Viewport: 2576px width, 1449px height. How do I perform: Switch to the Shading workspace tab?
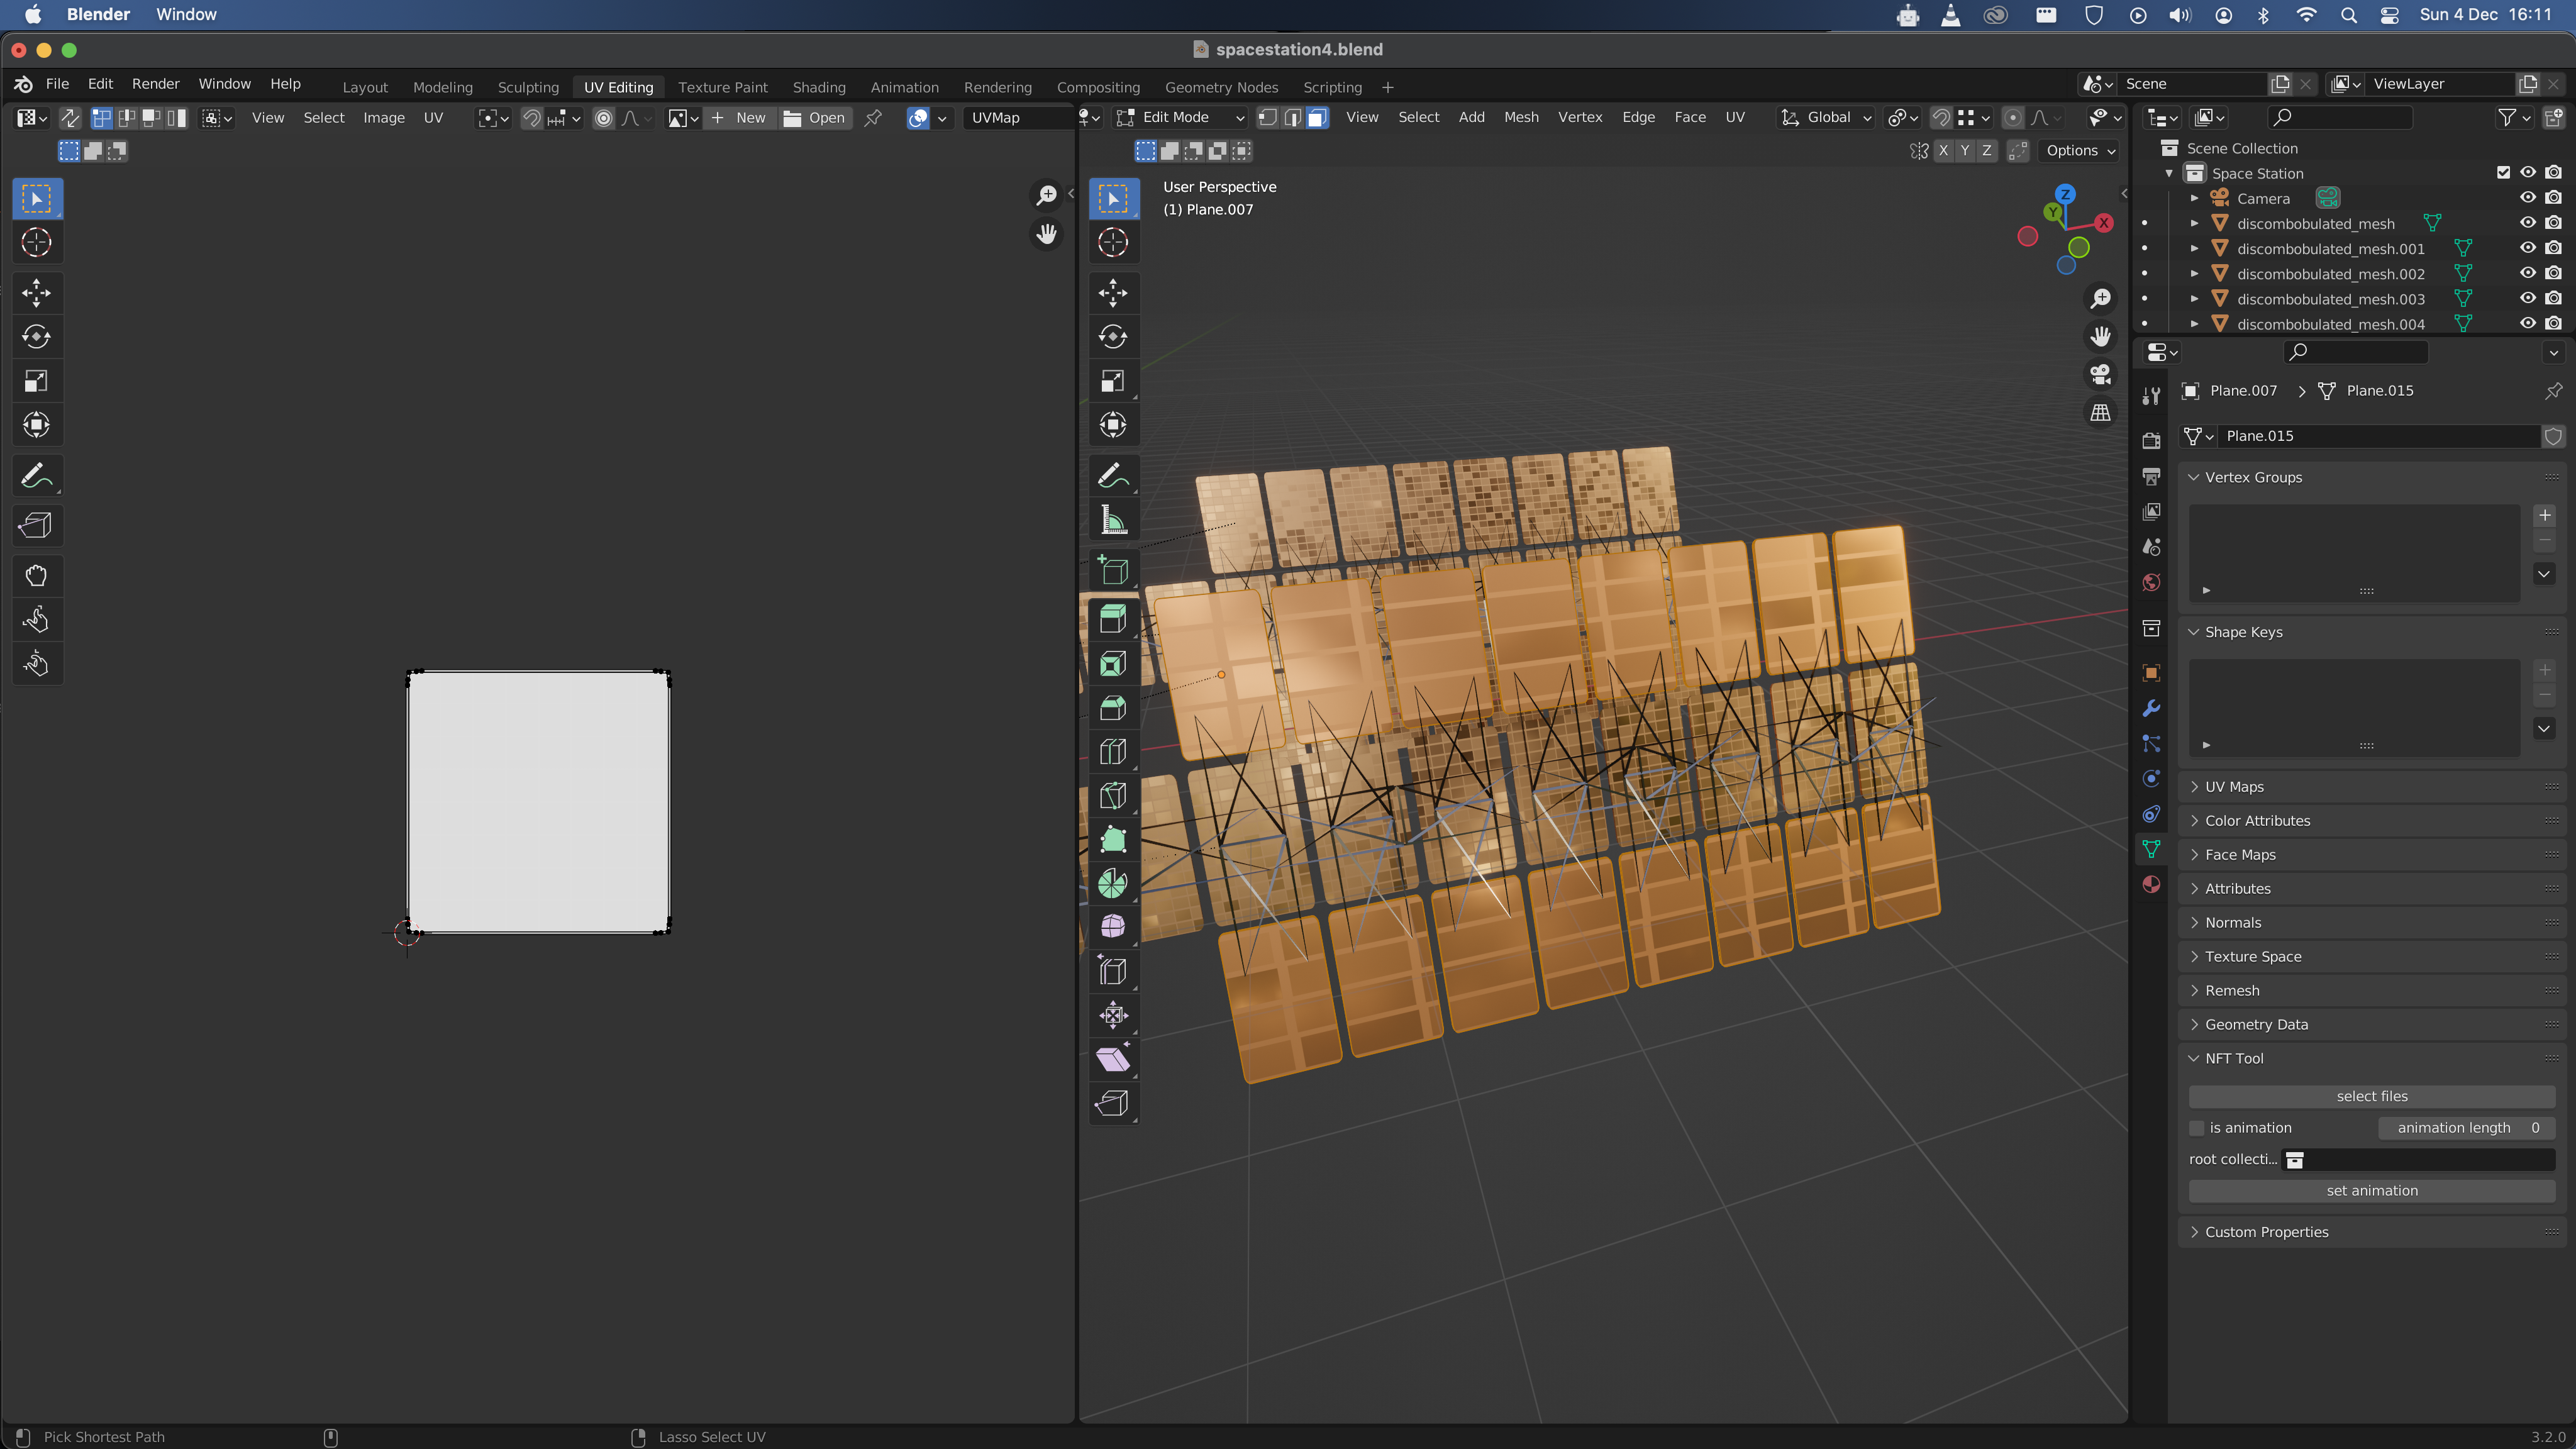(x=819, y=87)
